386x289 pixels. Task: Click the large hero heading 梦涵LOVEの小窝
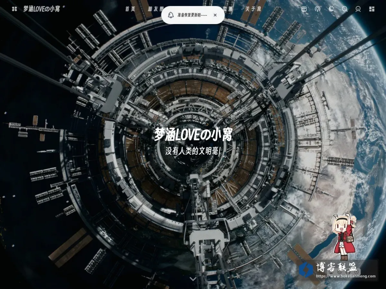pos(193,135)
